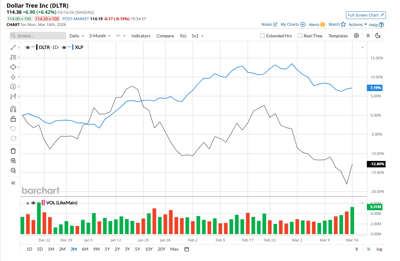The image size is (400, 261).
Task: Open the Compare menu
Action: pos(165,36)
